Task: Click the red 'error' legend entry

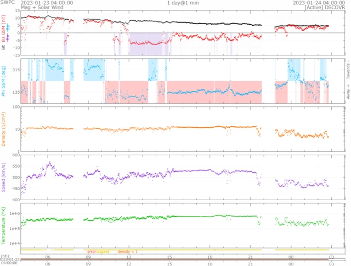Action: click(x=92, y=252)
